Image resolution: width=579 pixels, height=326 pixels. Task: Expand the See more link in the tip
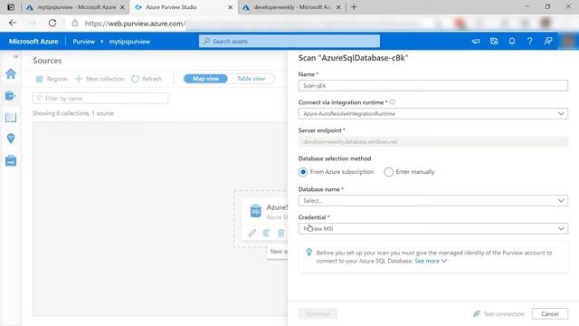click(x=431, y=261)
